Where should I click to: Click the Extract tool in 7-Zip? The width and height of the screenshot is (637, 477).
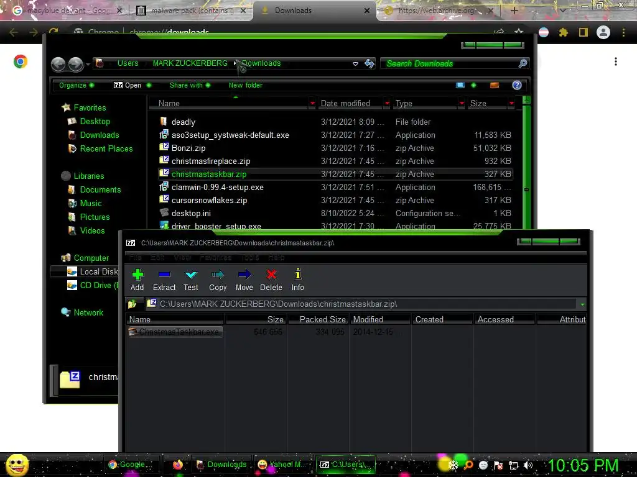pos(164,280)
